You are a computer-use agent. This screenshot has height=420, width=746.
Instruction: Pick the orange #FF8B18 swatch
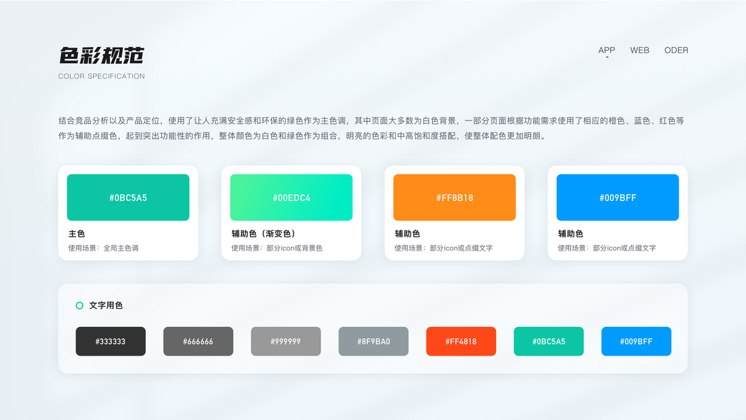(x=455, y=197)
